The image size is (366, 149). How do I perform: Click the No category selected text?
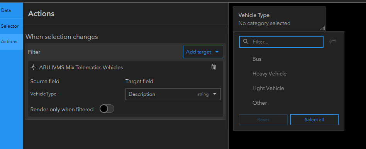click(264, 23)
